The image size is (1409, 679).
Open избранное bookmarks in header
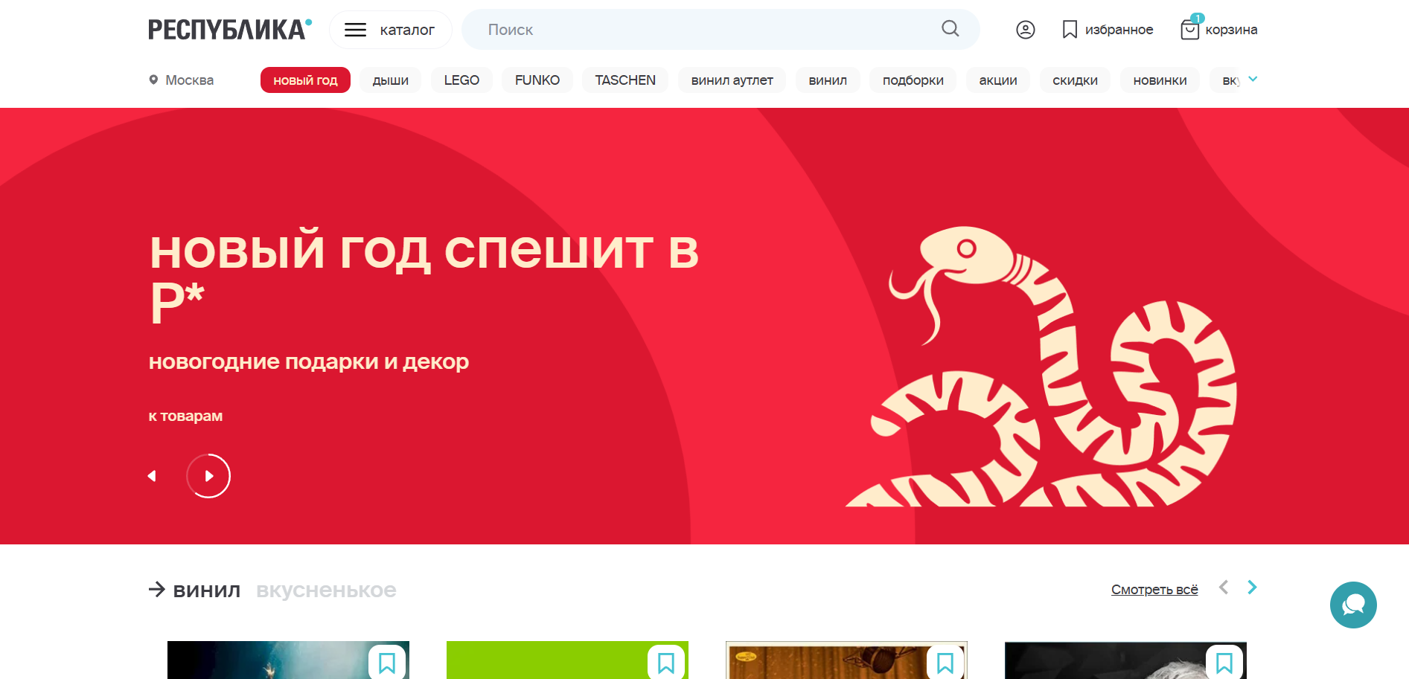click(x=1108, y=30)
